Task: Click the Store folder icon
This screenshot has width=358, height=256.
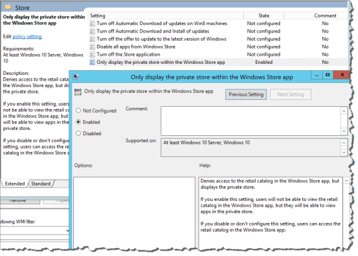Action: tap(8, 8)
